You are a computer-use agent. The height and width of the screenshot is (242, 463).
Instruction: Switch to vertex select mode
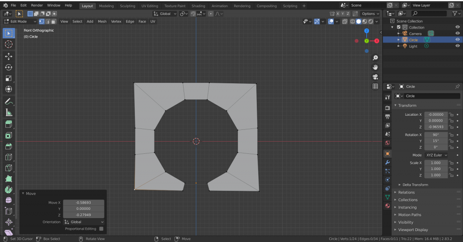42,22
